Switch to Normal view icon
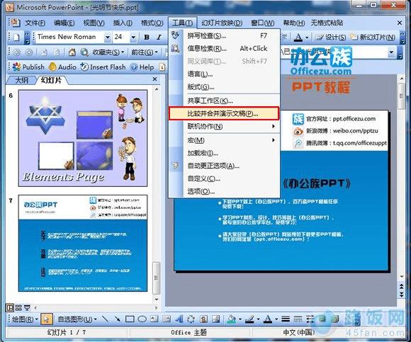Screen dimensions: 411x342 (10, 308)
